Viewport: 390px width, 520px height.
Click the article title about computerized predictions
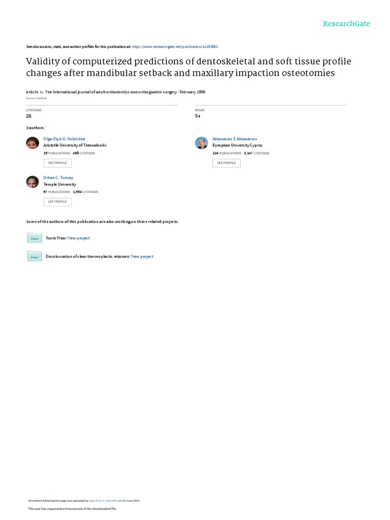(x=188, y=67)
